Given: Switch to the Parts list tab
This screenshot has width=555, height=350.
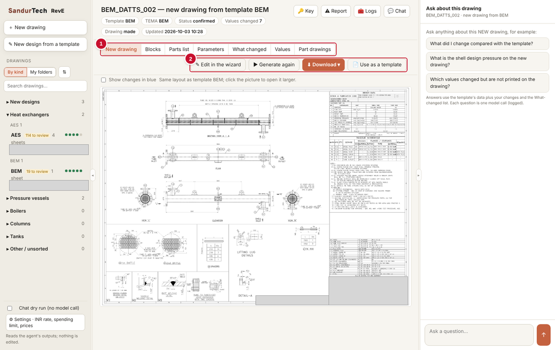Looking at the screenshot, I should click(179, 49).
